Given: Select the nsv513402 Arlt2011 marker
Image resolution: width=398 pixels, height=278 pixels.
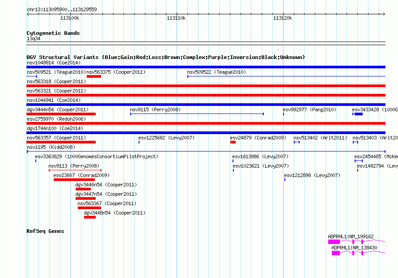Looking at the screenshot, I should click(x=297, y=142).
